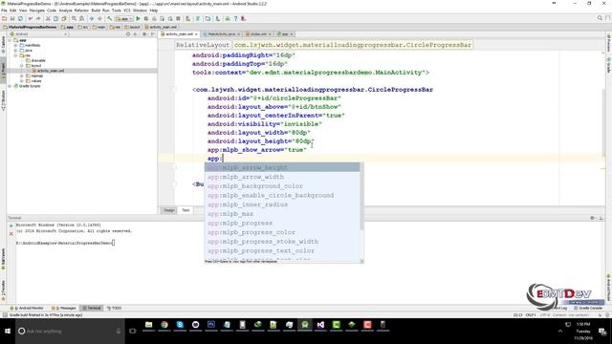
Task: Click the Help question mark icon
Action: pos(235,19)
